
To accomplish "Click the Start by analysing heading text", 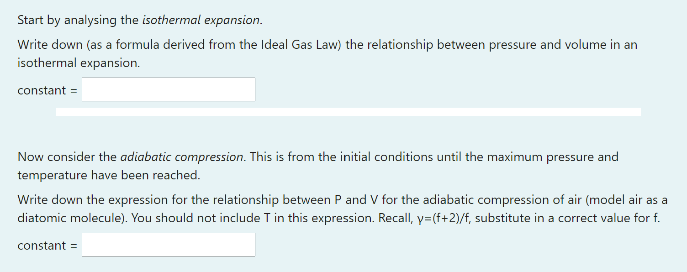I will pos(78,20).
